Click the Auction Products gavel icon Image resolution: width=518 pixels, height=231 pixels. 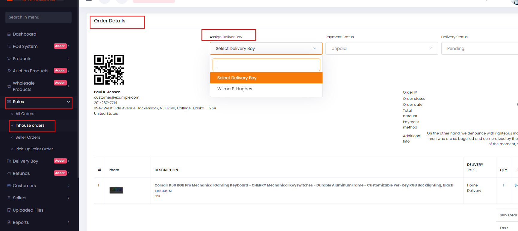(x=9, y=71)
